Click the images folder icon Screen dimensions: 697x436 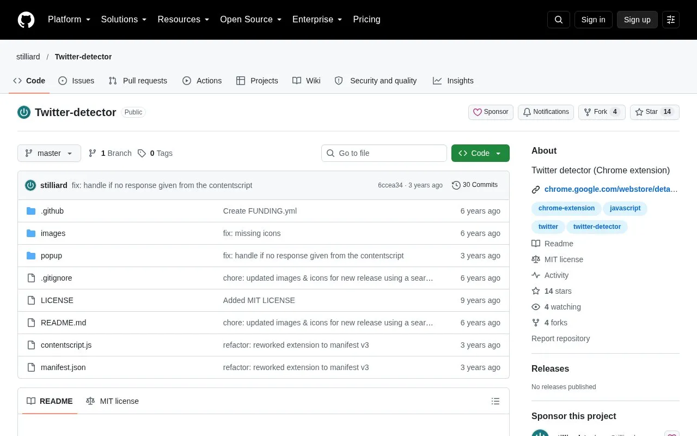31,233
